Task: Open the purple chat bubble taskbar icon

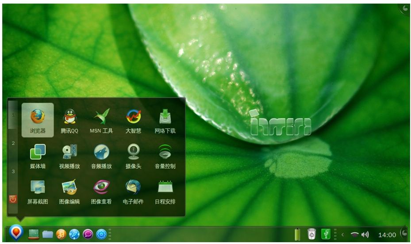Action: coord(88,234)
